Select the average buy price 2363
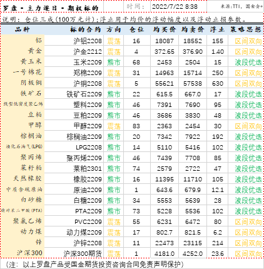This screenshot has height=269, width=264. pyautogui.click(x=165, y=126)
